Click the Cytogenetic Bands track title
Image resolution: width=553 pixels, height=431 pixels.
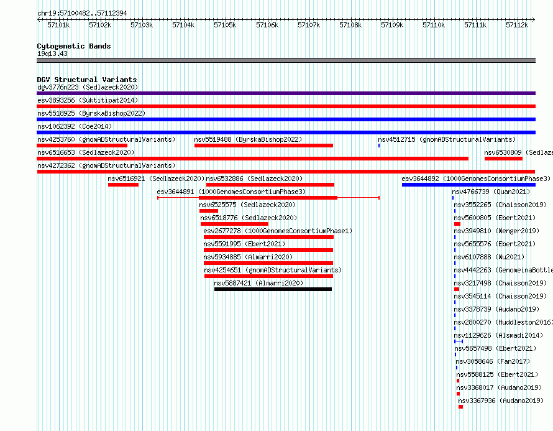[74, 46]
